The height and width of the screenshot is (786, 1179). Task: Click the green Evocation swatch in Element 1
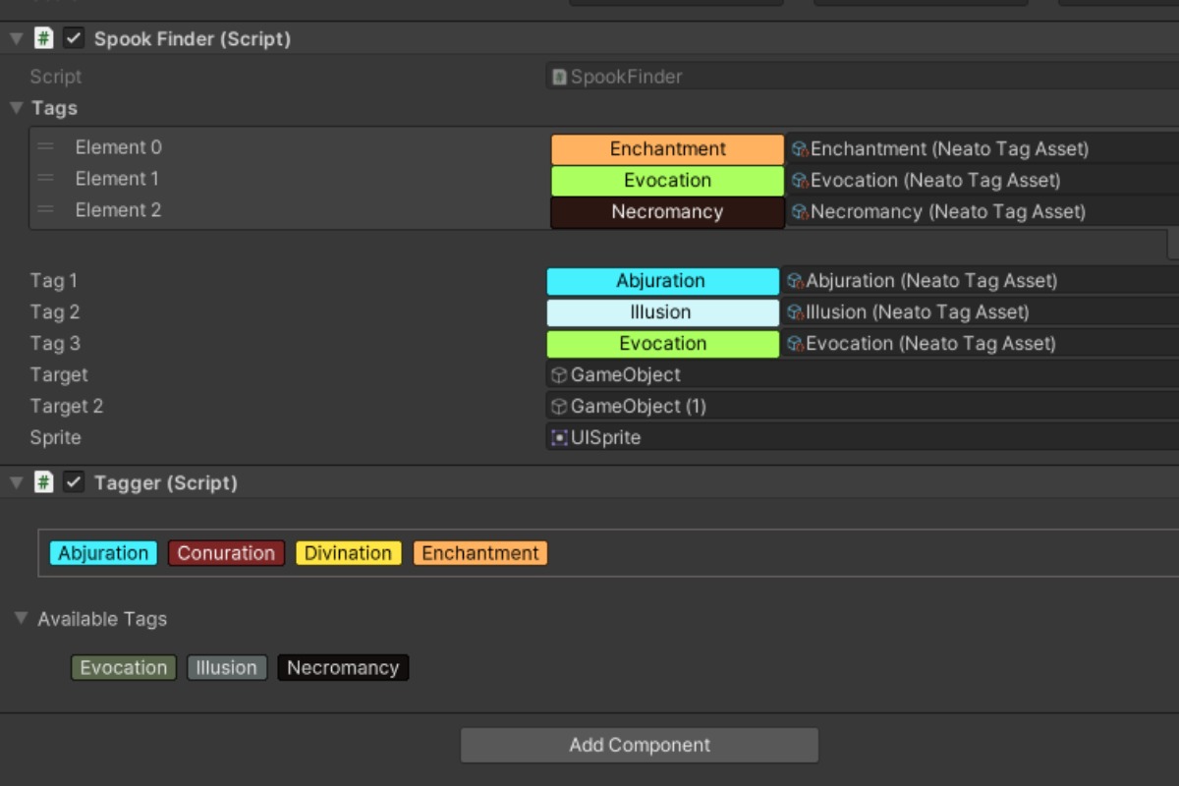(667, 181)
